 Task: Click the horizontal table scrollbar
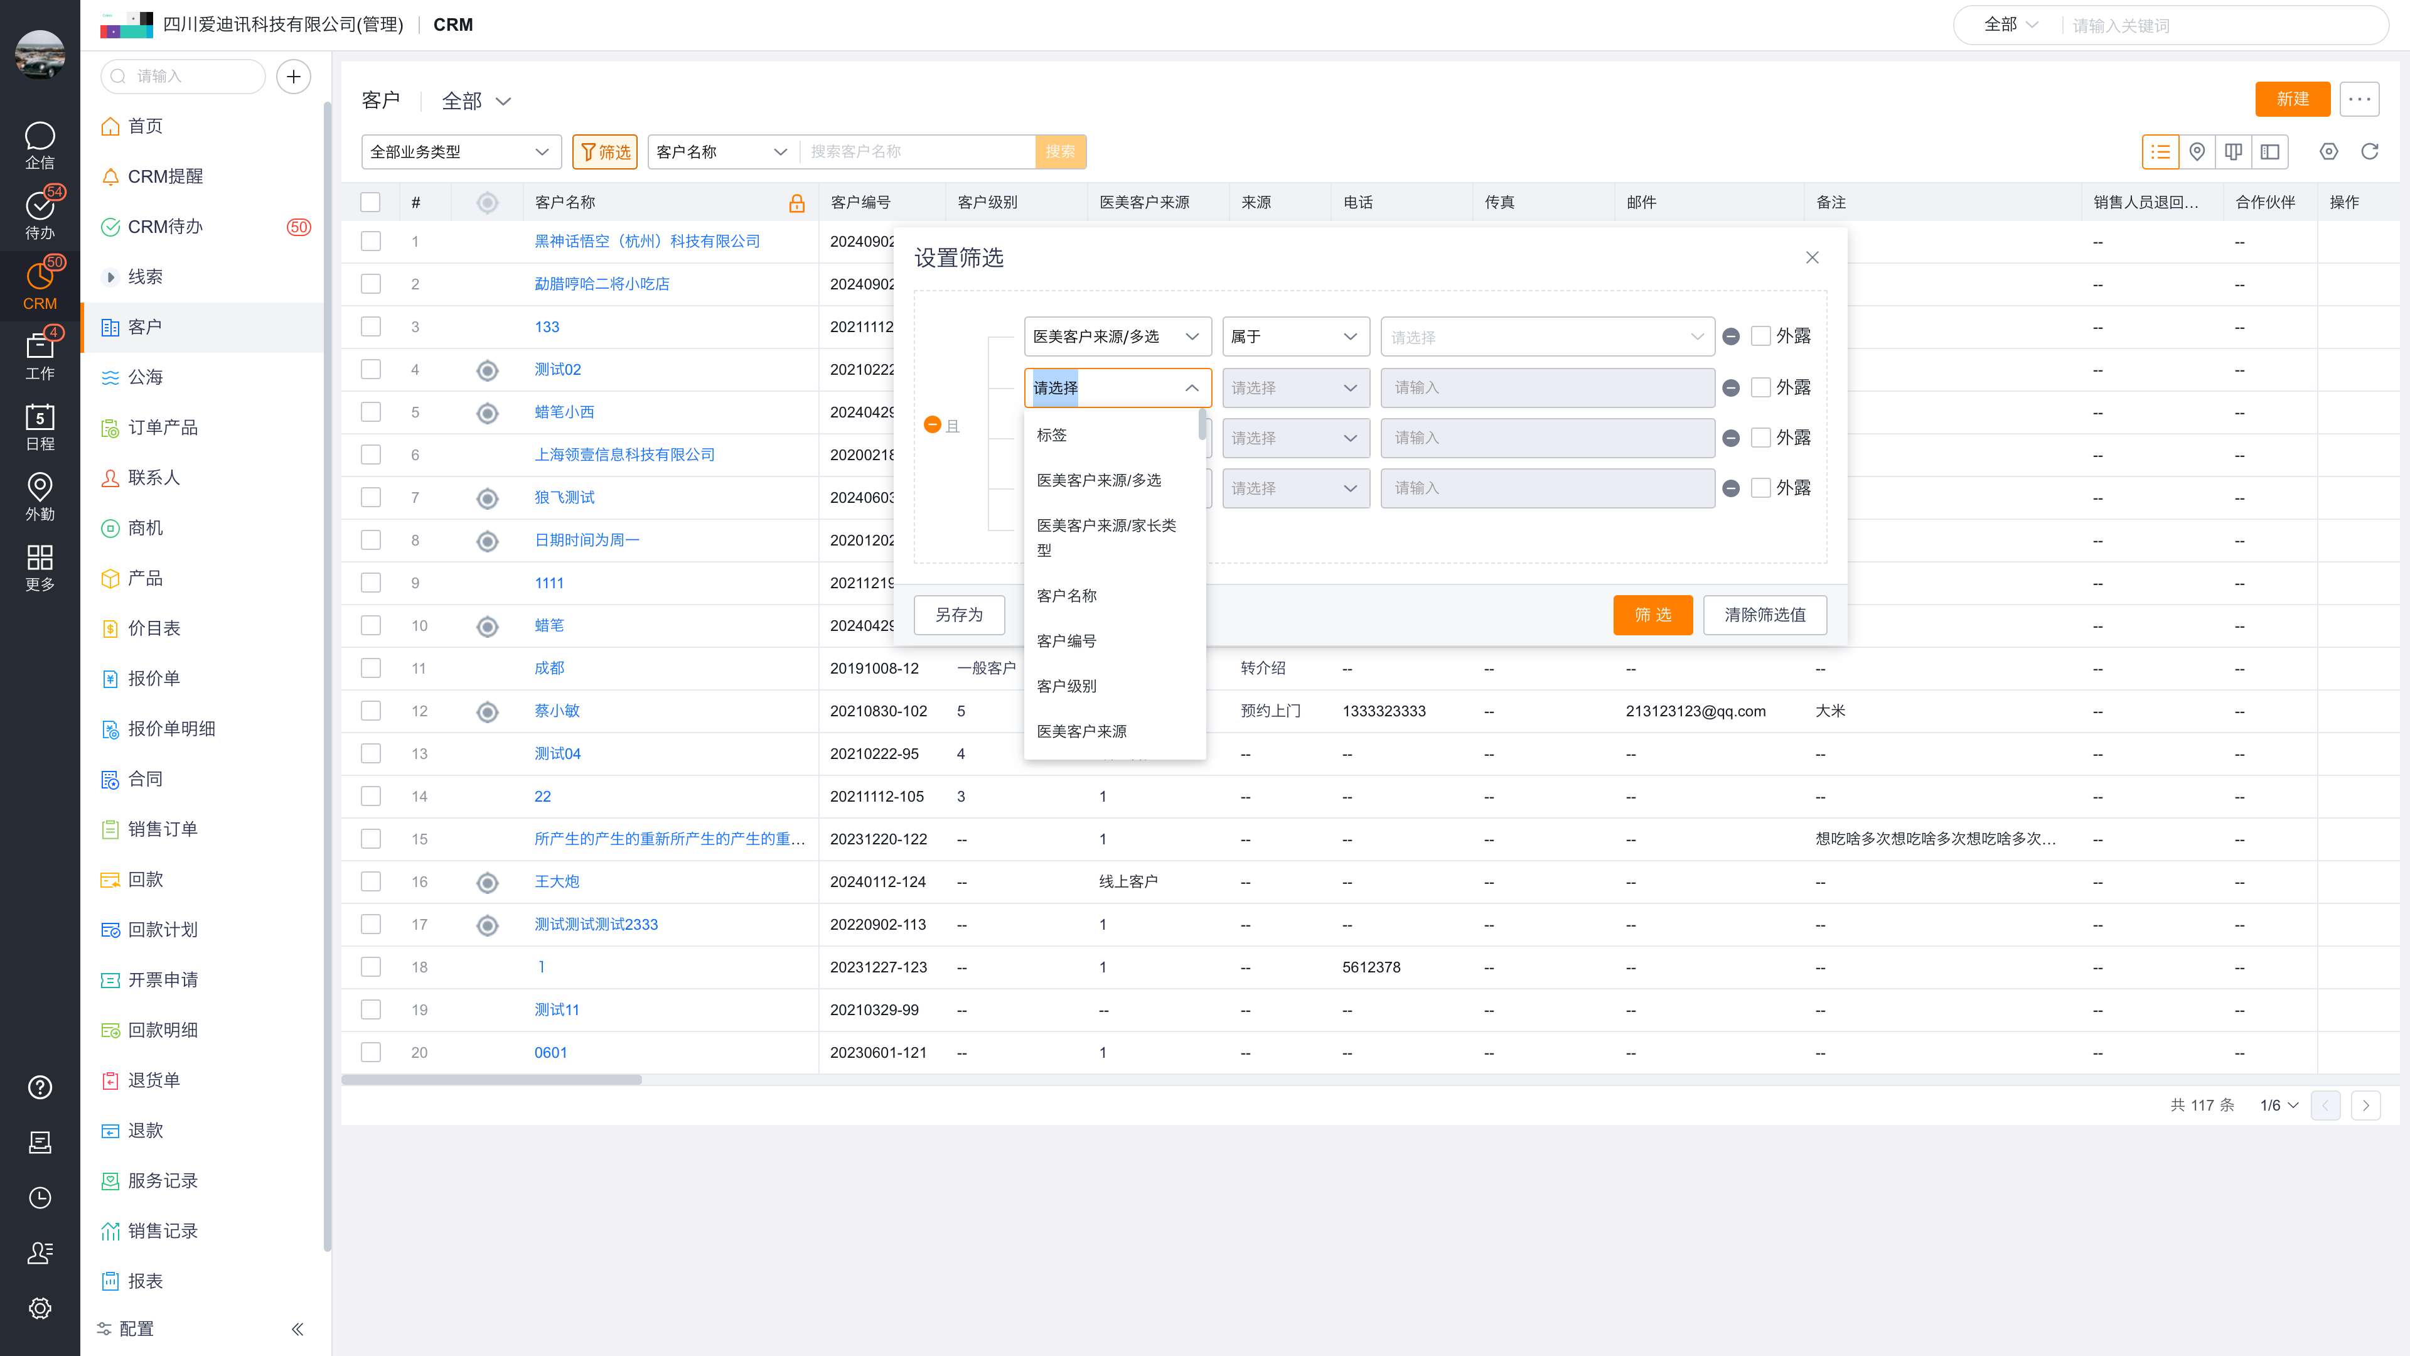[x=491, y=1080]
